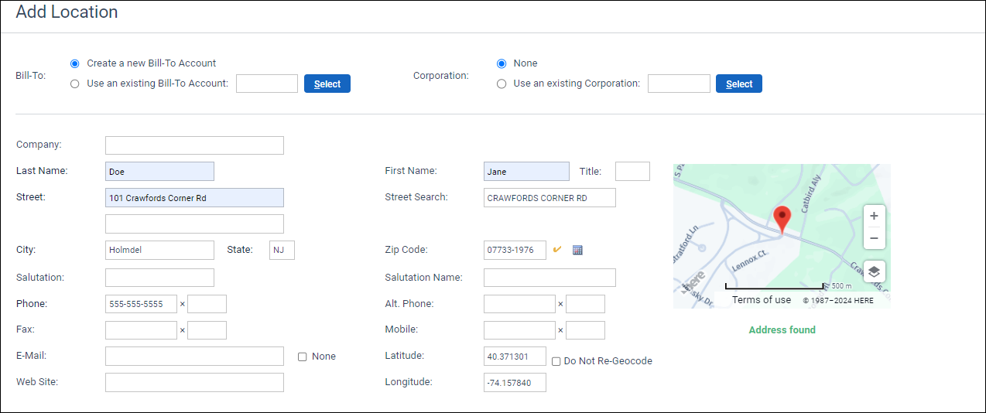Click Select button for Bill-To Account
The height and width of the screenshot is (413, 986).
tap(327, 84)
